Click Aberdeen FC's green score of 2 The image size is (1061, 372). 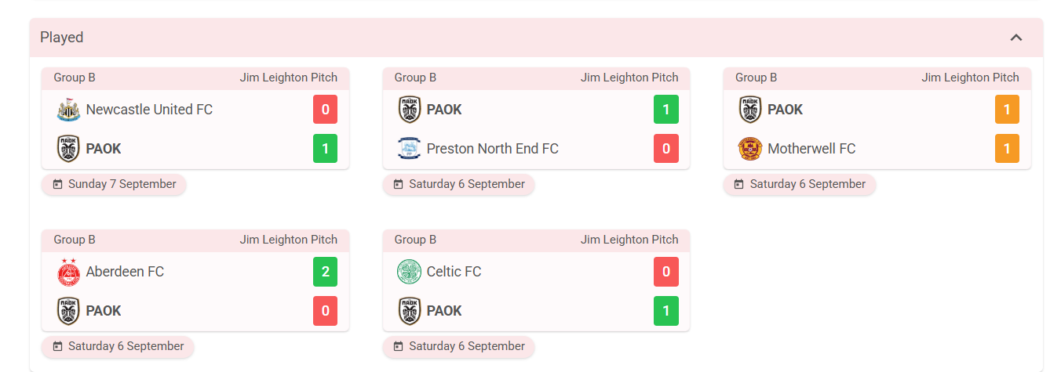pos(326,272)
